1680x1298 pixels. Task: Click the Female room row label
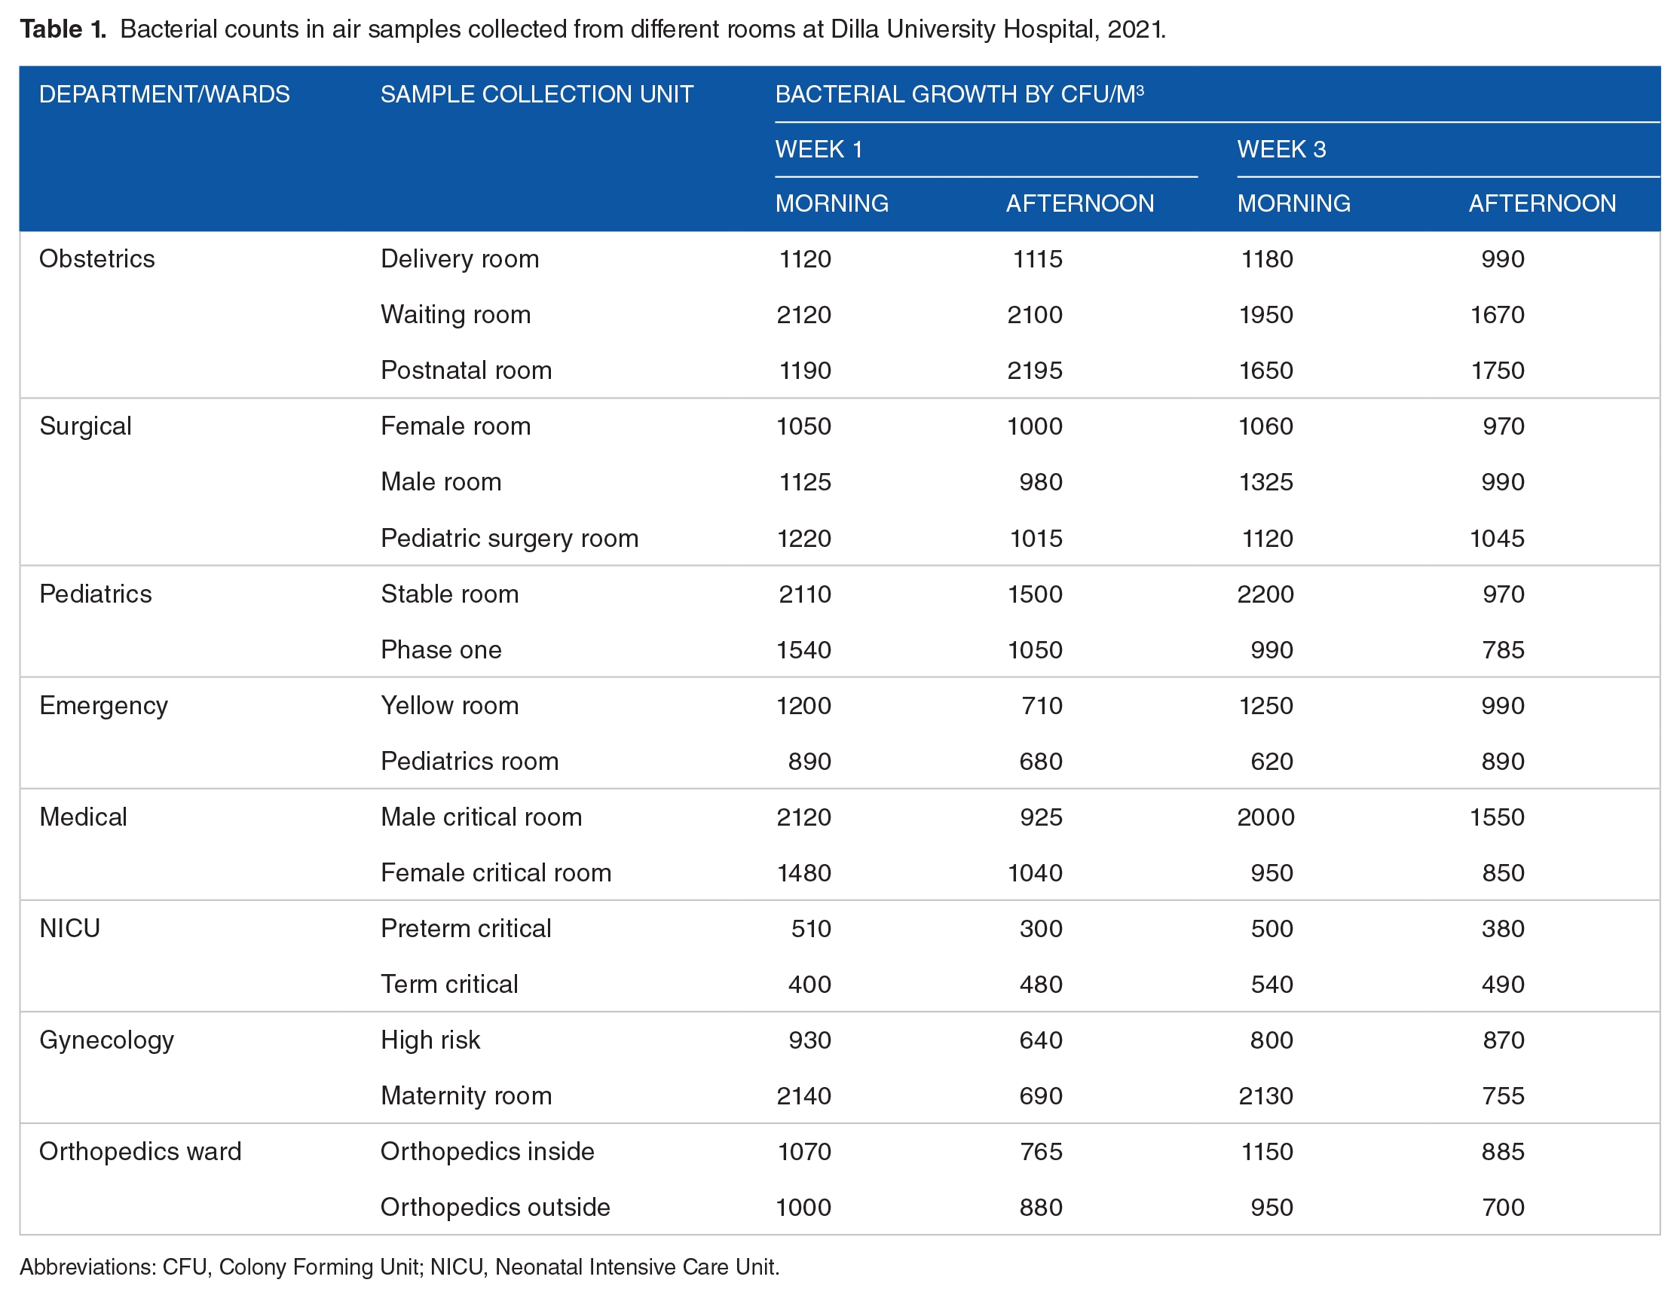point(455,426)
